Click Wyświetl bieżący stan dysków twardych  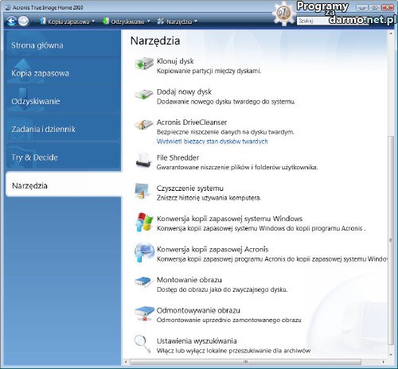(x=212, y=142)
